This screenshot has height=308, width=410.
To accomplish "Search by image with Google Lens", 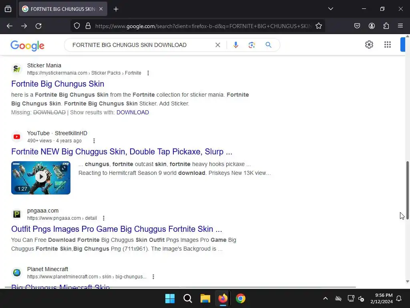I will [x=251, y=45].
